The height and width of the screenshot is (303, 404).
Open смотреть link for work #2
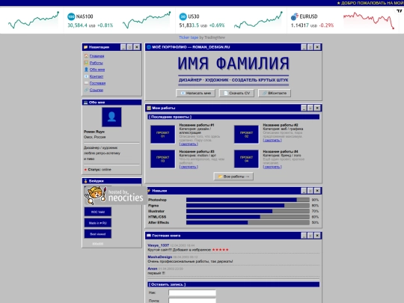[x=272, y=140]
